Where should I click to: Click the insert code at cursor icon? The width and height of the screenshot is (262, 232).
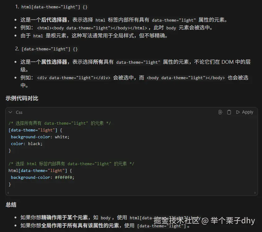(x=220, y=112)
